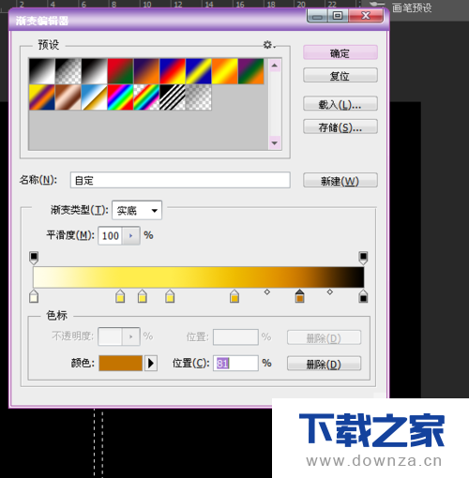Choose the chrome gradient preset
The width and height of the screenshot is (469, 478).
tap(94, 97)
